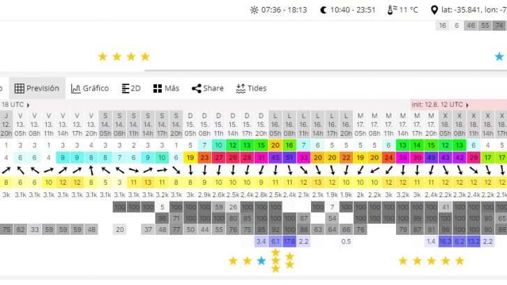
Task: Click the 16.3 precipitation cell
Action: tap(446, 241)
